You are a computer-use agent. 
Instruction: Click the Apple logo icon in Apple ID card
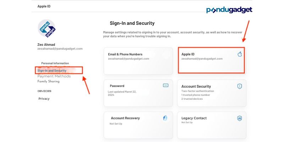[x=240, y=54]
